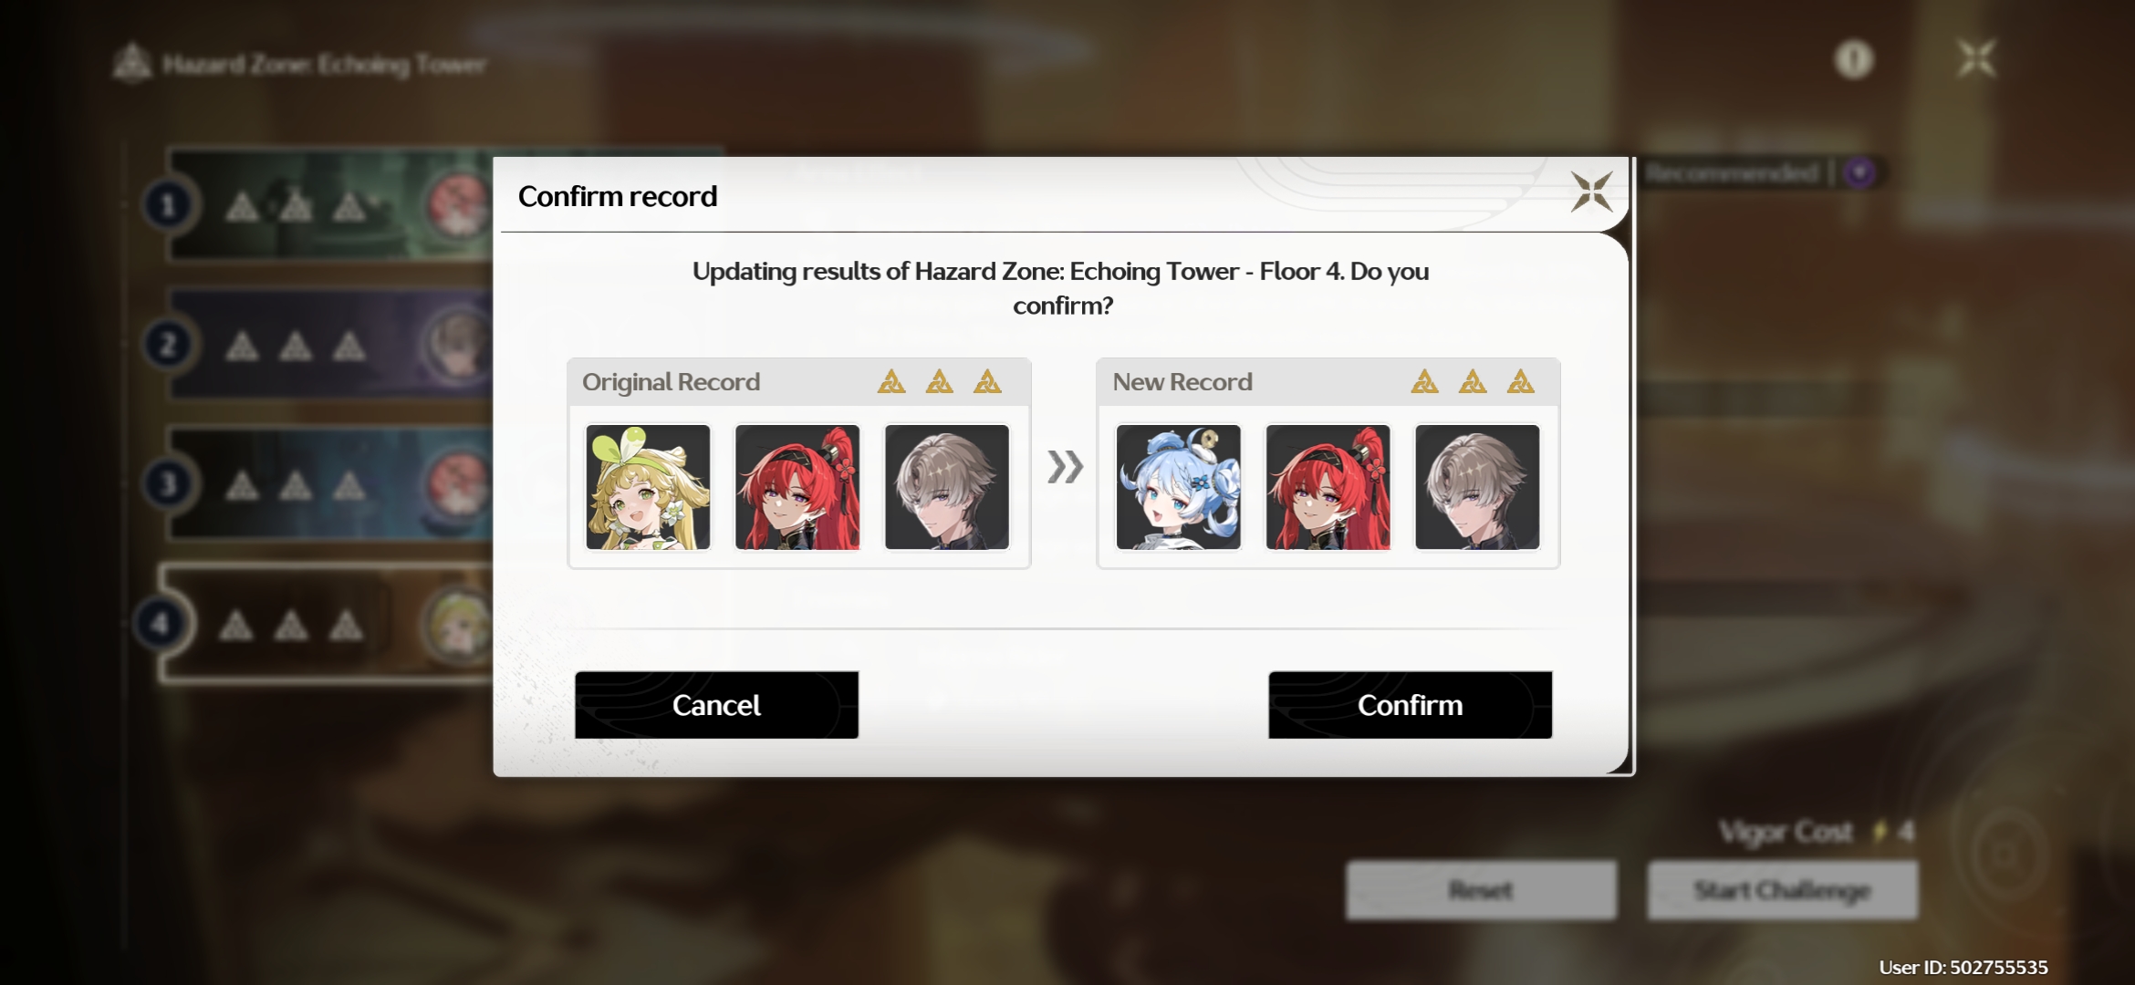Select blonde character in Original Record

648,487
